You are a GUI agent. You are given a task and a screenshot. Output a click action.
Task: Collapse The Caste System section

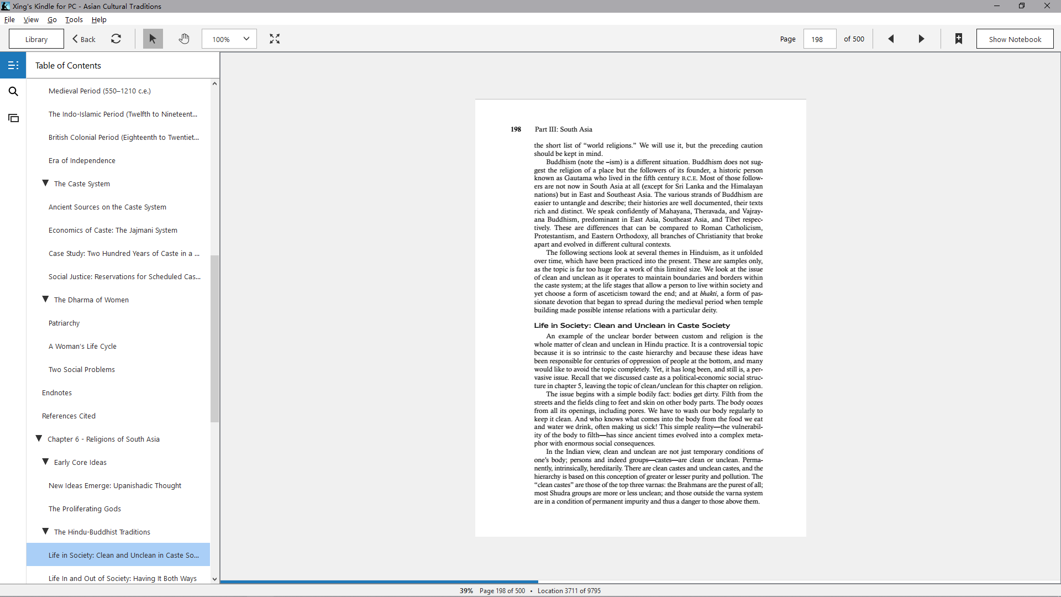(46, 184)
